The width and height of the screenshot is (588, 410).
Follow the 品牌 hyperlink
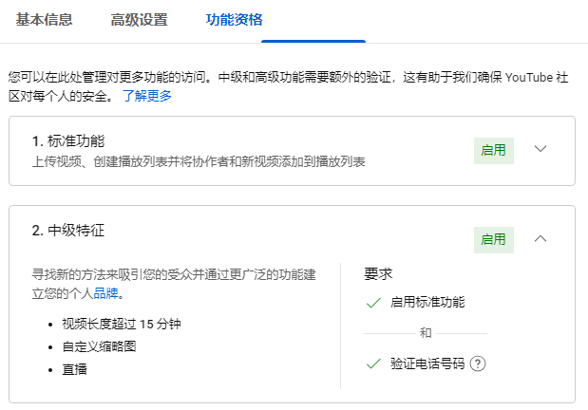tap(105, 294)
